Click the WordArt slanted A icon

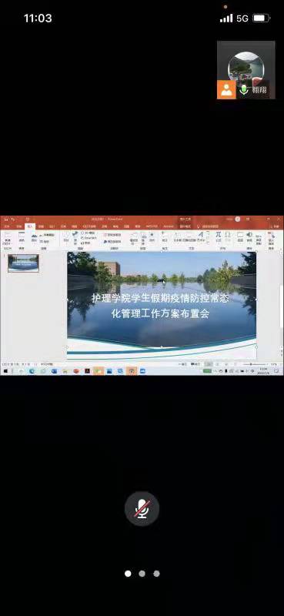pyautogui.click(x=201, y=235)
